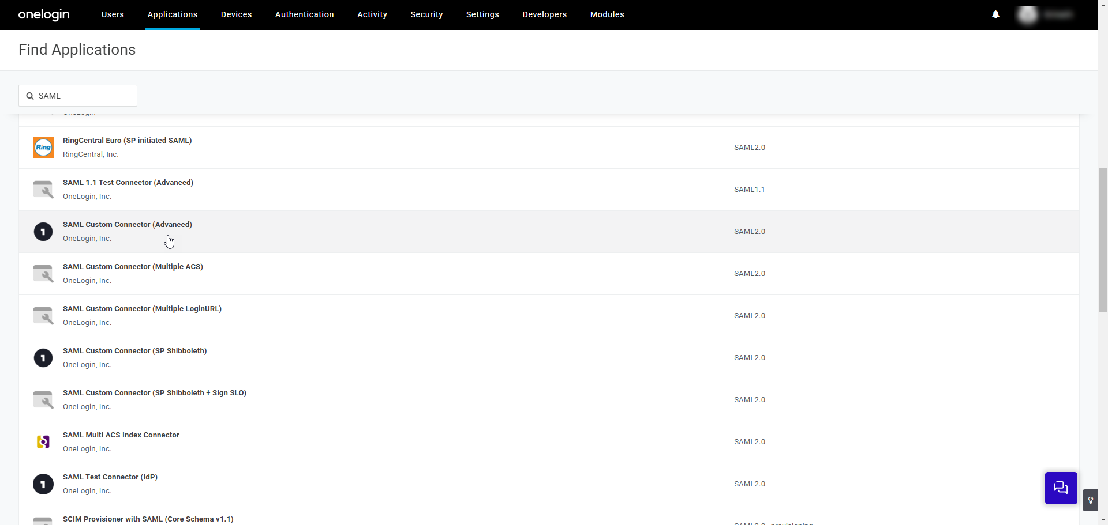The height and width of the screenshot is (525, 1108).
Task: Select SAML 1.1 Test Connector (Advanced)
Action: click(549, 190)
